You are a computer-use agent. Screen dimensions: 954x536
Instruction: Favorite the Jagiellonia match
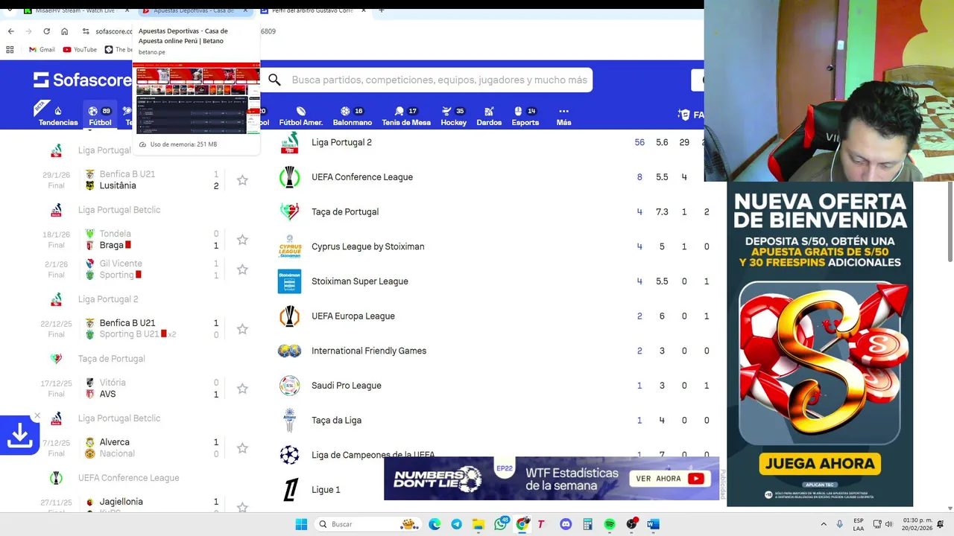point(242,508)
